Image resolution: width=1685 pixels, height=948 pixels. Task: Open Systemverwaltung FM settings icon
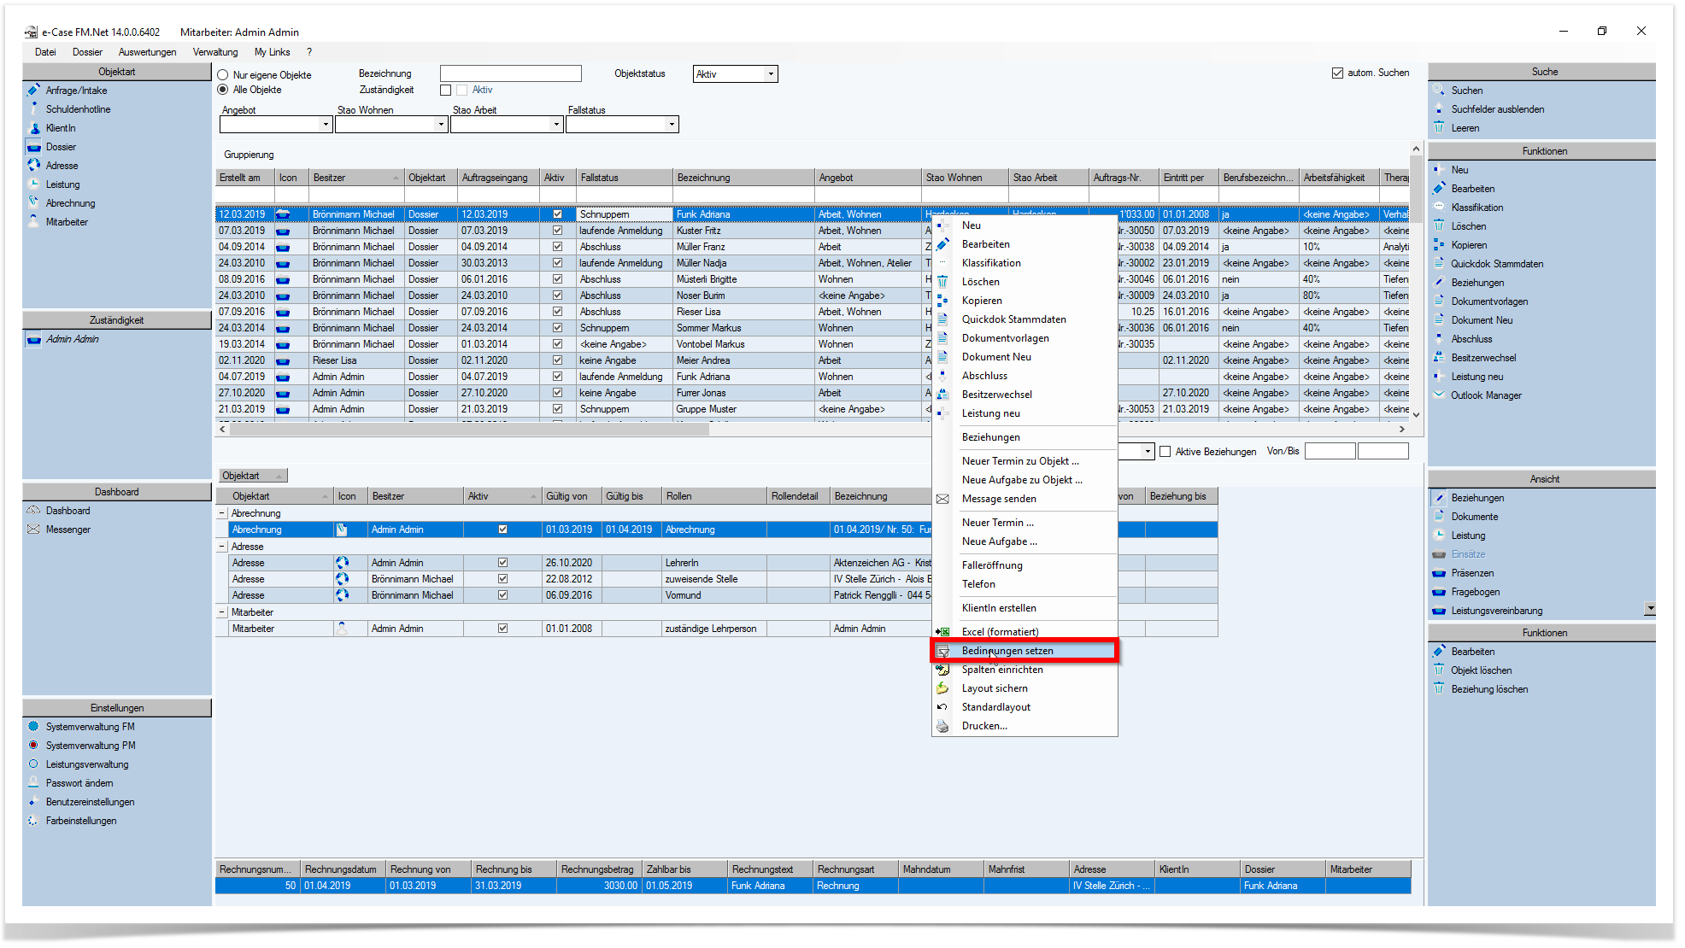tap(33, 726)
